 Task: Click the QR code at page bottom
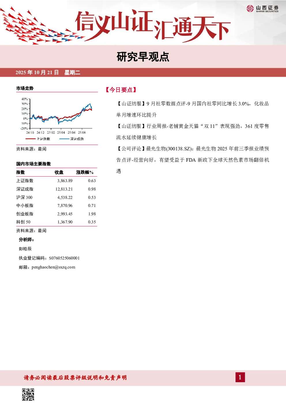[28, 394]
